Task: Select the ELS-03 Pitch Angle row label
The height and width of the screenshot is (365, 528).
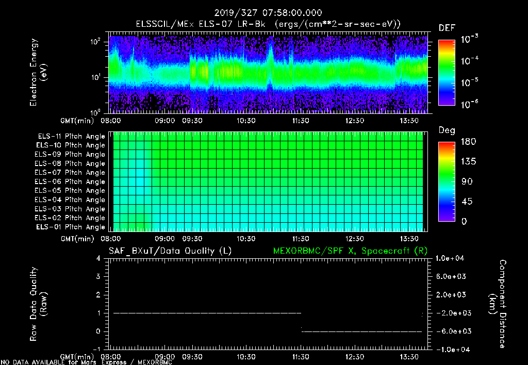Action: (x=70, y=209)
